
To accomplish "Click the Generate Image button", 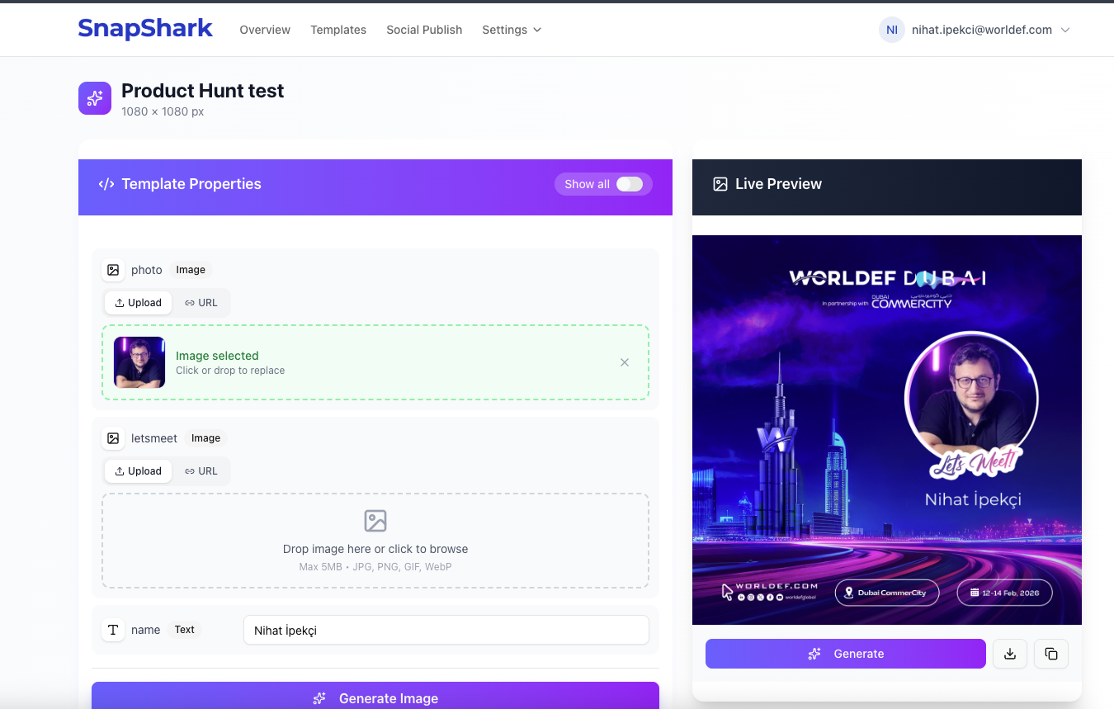I will click(x=375, y=695).
